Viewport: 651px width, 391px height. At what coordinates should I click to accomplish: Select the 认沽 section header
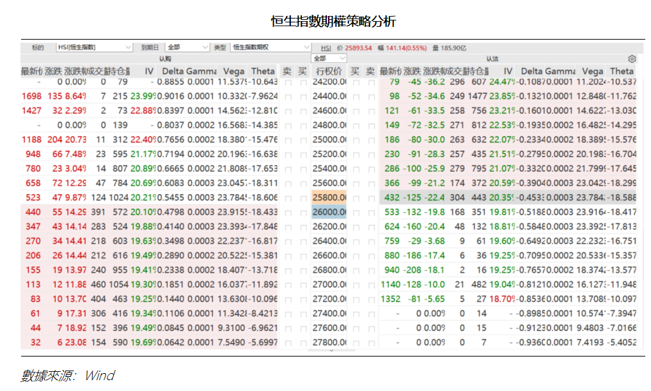click(492, 59)
